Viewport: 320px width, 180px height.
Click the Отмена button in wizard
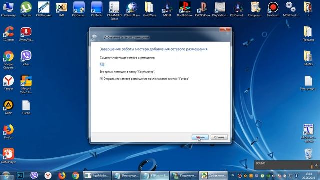point(219,137)
